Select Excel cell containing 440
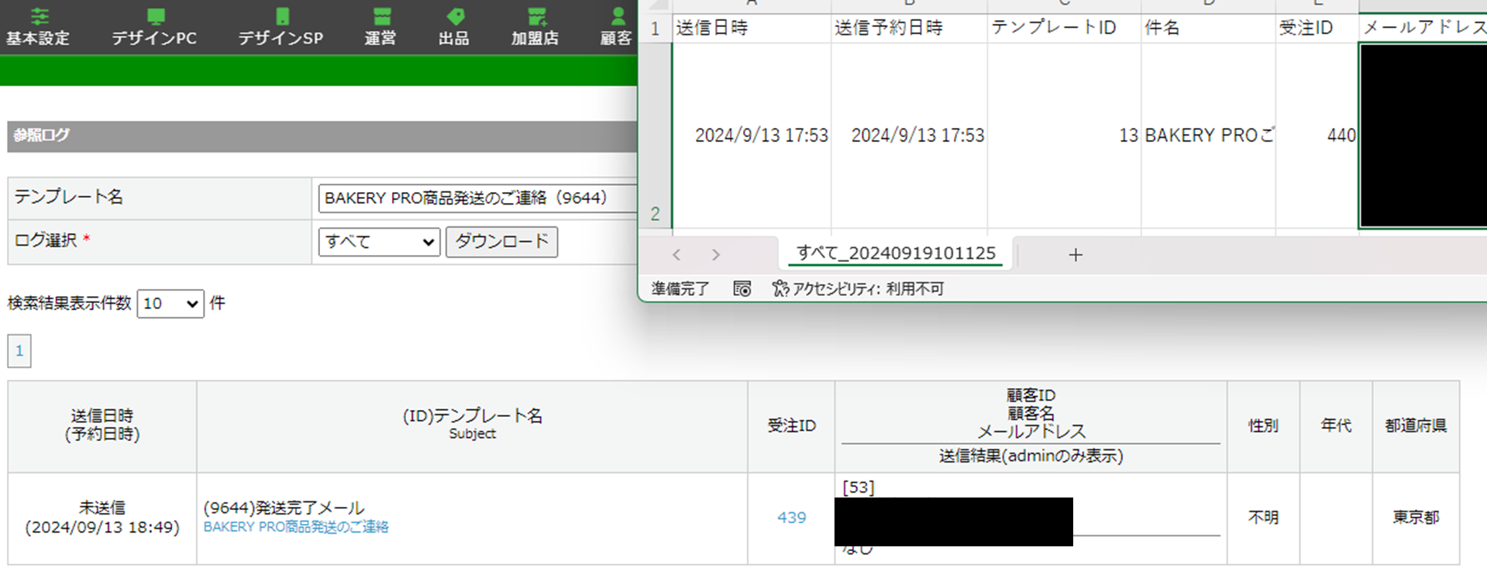The height and width of the screenshot is (575, 1487). pyautogui.click(x=1317, y=136)
